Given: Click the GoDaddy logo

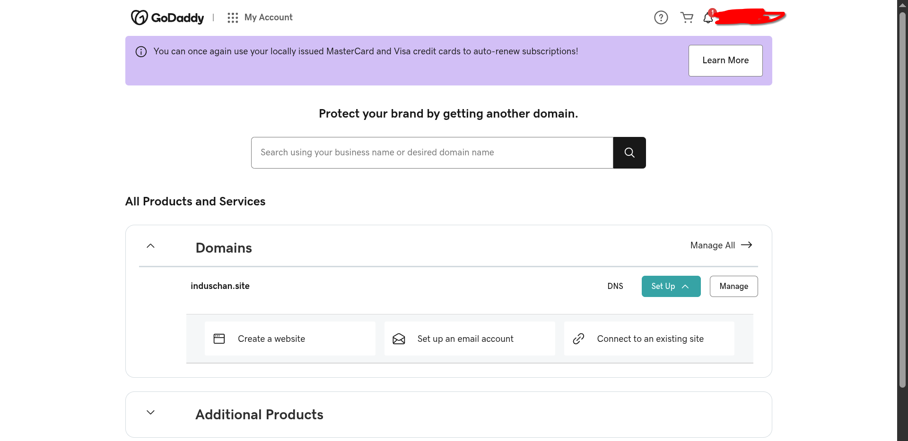Looking at the screenshot, I should click(167, 17).
